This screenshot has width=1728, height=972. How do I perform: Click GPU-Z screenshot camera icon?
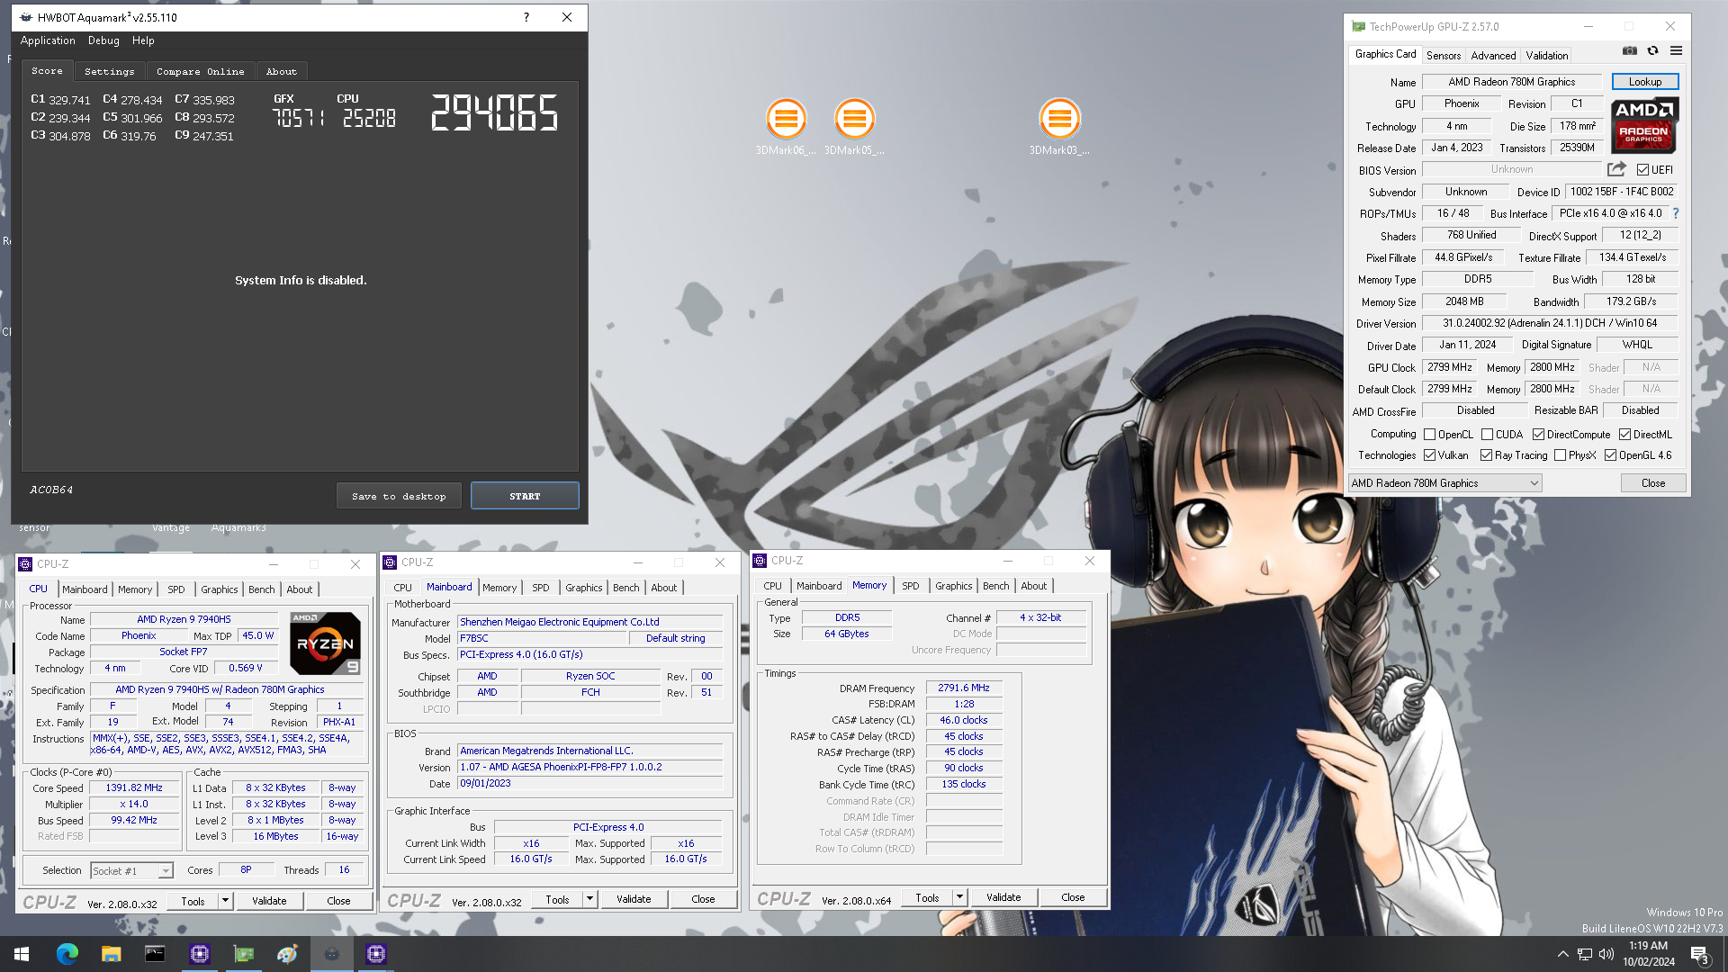coord(1630,51)
